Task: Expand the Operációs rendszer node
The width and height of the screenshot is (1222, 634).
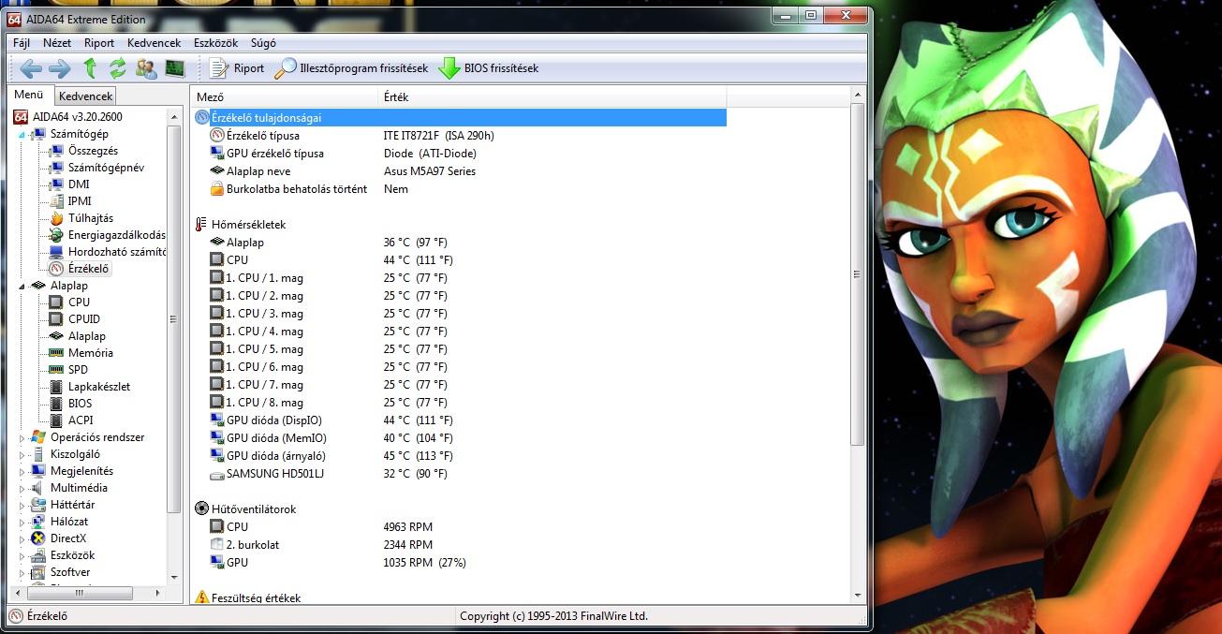Action: [x=22, y=437]
